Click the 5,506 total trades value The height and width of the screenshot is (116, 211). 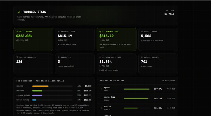146,36
